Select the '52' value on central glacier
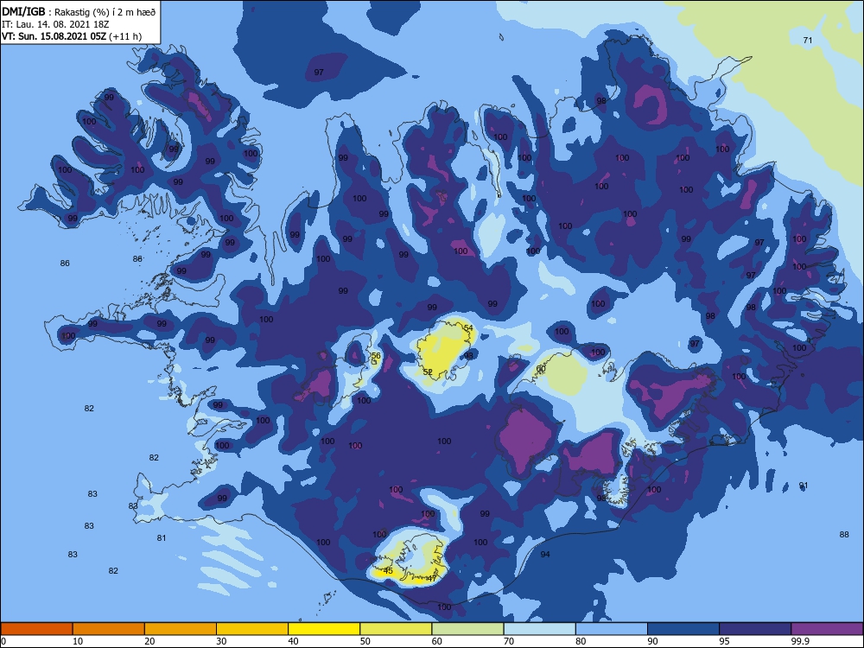864x648 pixels. tap(428, 372)
